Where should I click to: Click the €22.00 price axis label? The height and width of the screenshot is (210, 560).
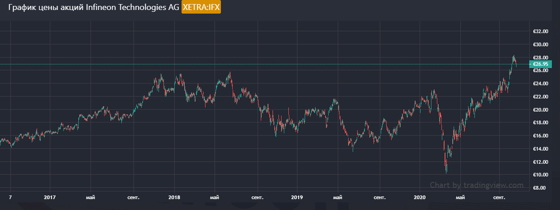(x=540, y=97)
